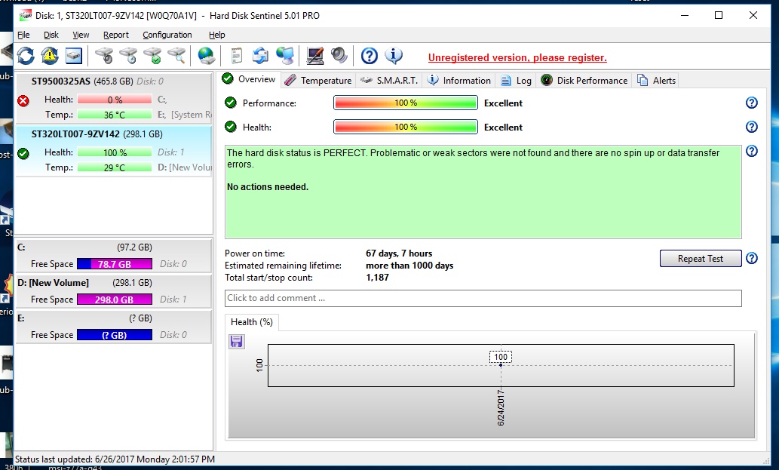Open the Report menu
Viewport: 779px width, 470px height.
pos(116,35)
